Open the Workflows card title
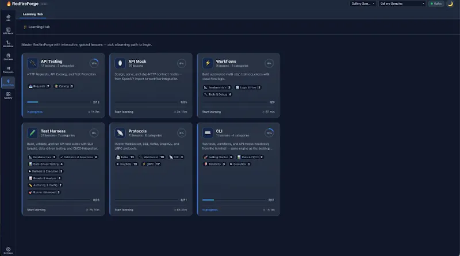This screenshot has width=460, height=256. [226, 62]
